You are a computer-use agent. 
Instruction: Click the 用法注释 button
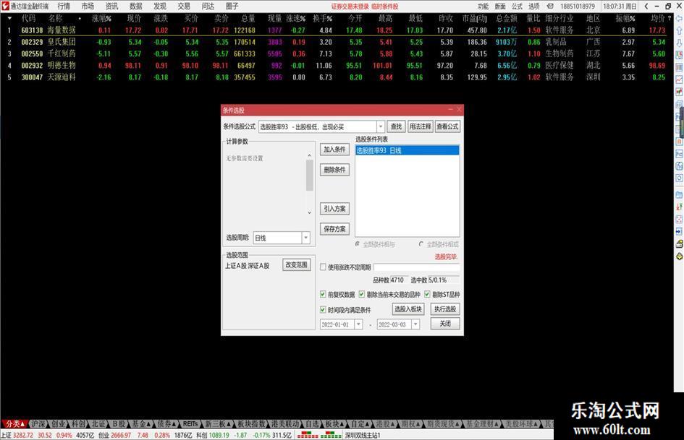tap(420, 126)
